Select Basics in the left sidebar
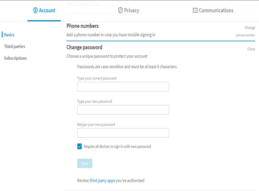The width and height of the screenshot is (259, 192). (x=9, y=35)
